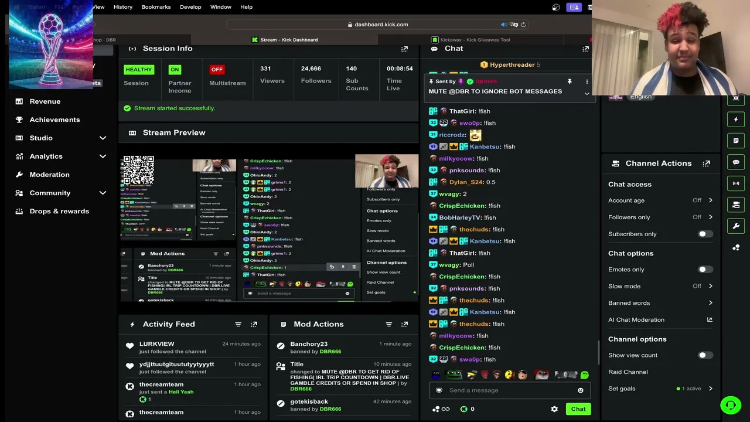Pop out the Session Info panel
The width and height of the screenshot is (750, 422).
click(404, 49)
